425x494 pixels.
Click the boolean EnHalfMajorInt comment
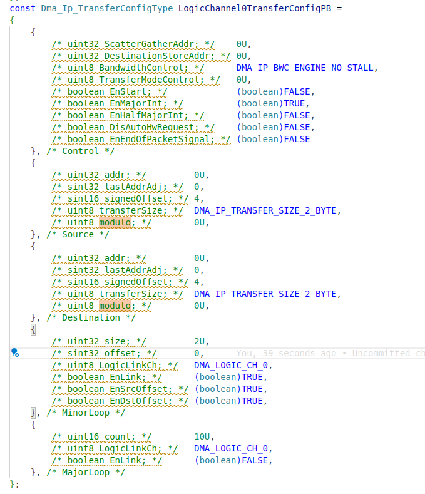tap(128, 116)
